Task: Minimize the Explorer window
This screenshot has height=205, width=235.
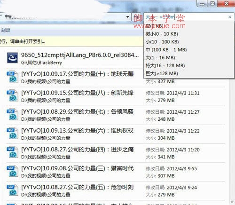Action: [x=202, y=4]
